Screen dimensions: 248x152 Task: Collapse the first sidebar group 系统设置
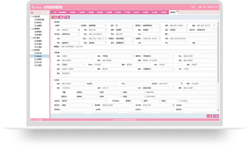click(x=31, y=16)
